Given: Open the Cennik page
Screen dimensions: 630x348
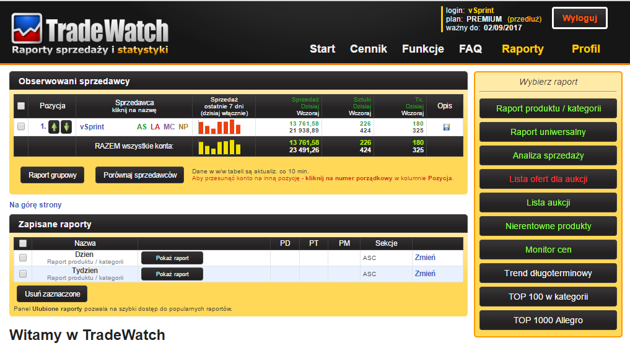Looking at the screenshot, I should 369,49.
